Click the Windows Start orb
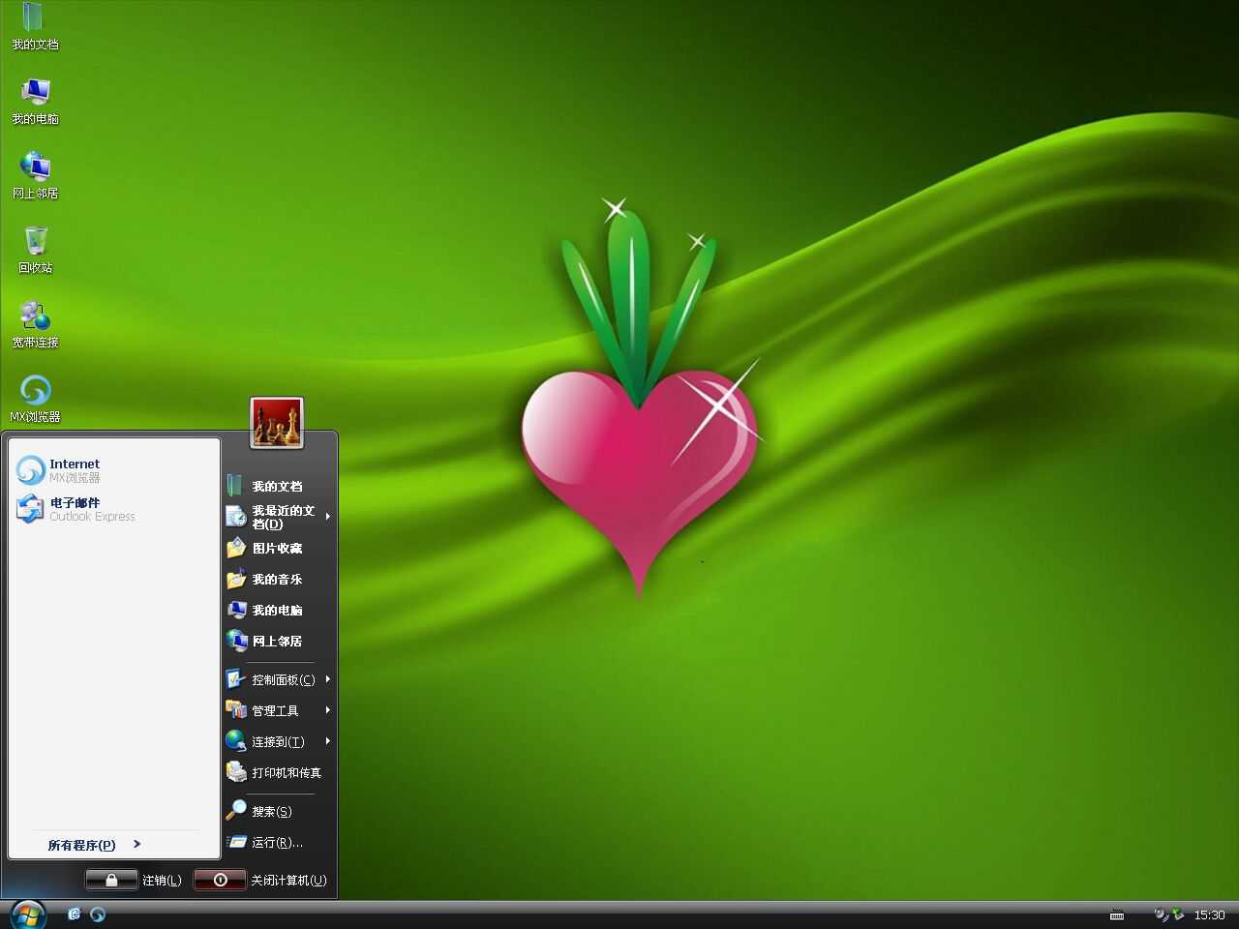The width and height of the screenshot is (1239, 929). click(27, 914)
